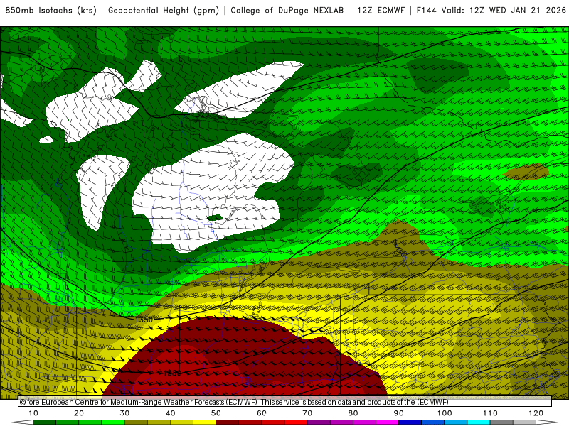Click the '70' legend scale value

click(x=307, y=413)
